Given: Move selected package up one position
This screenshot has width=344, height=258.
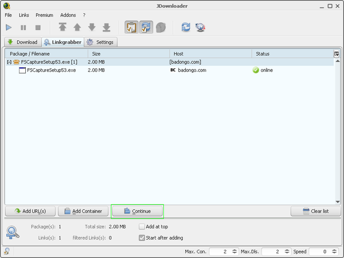Looking at the screenshot, I should point(77,27).
